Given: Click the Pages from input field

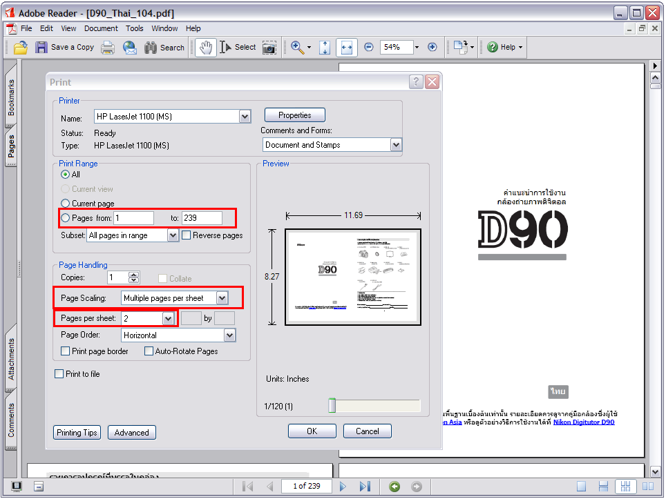Looking at the screenshot, I should (134, 217).
